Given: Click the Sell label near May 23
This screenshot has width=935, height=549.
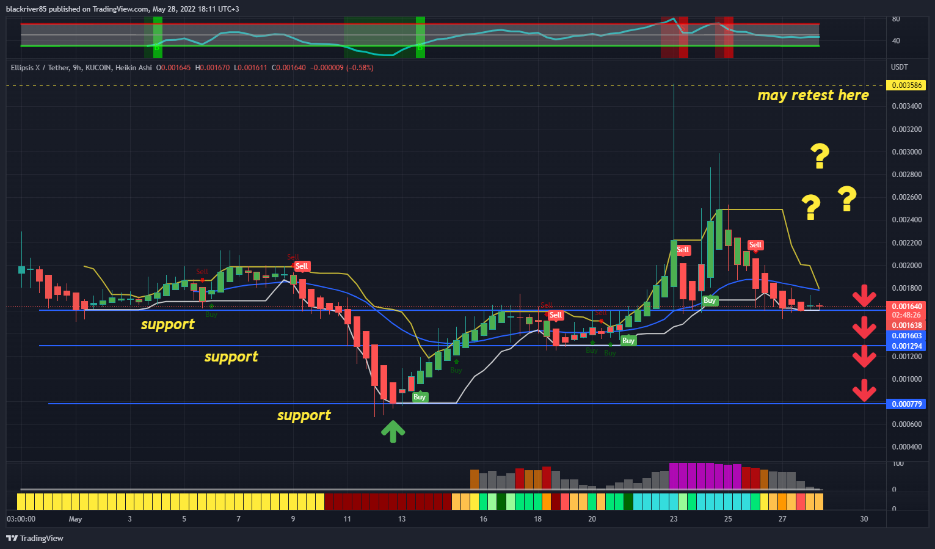Looking at the screenshot, I should click(683, 249).
